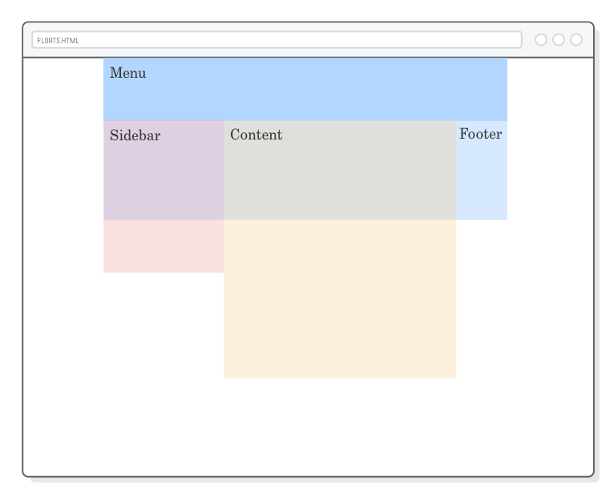Viewport: 614px width, 497px height.
Task: Click the white margin left of the Menu block
Action: point(64,90)
